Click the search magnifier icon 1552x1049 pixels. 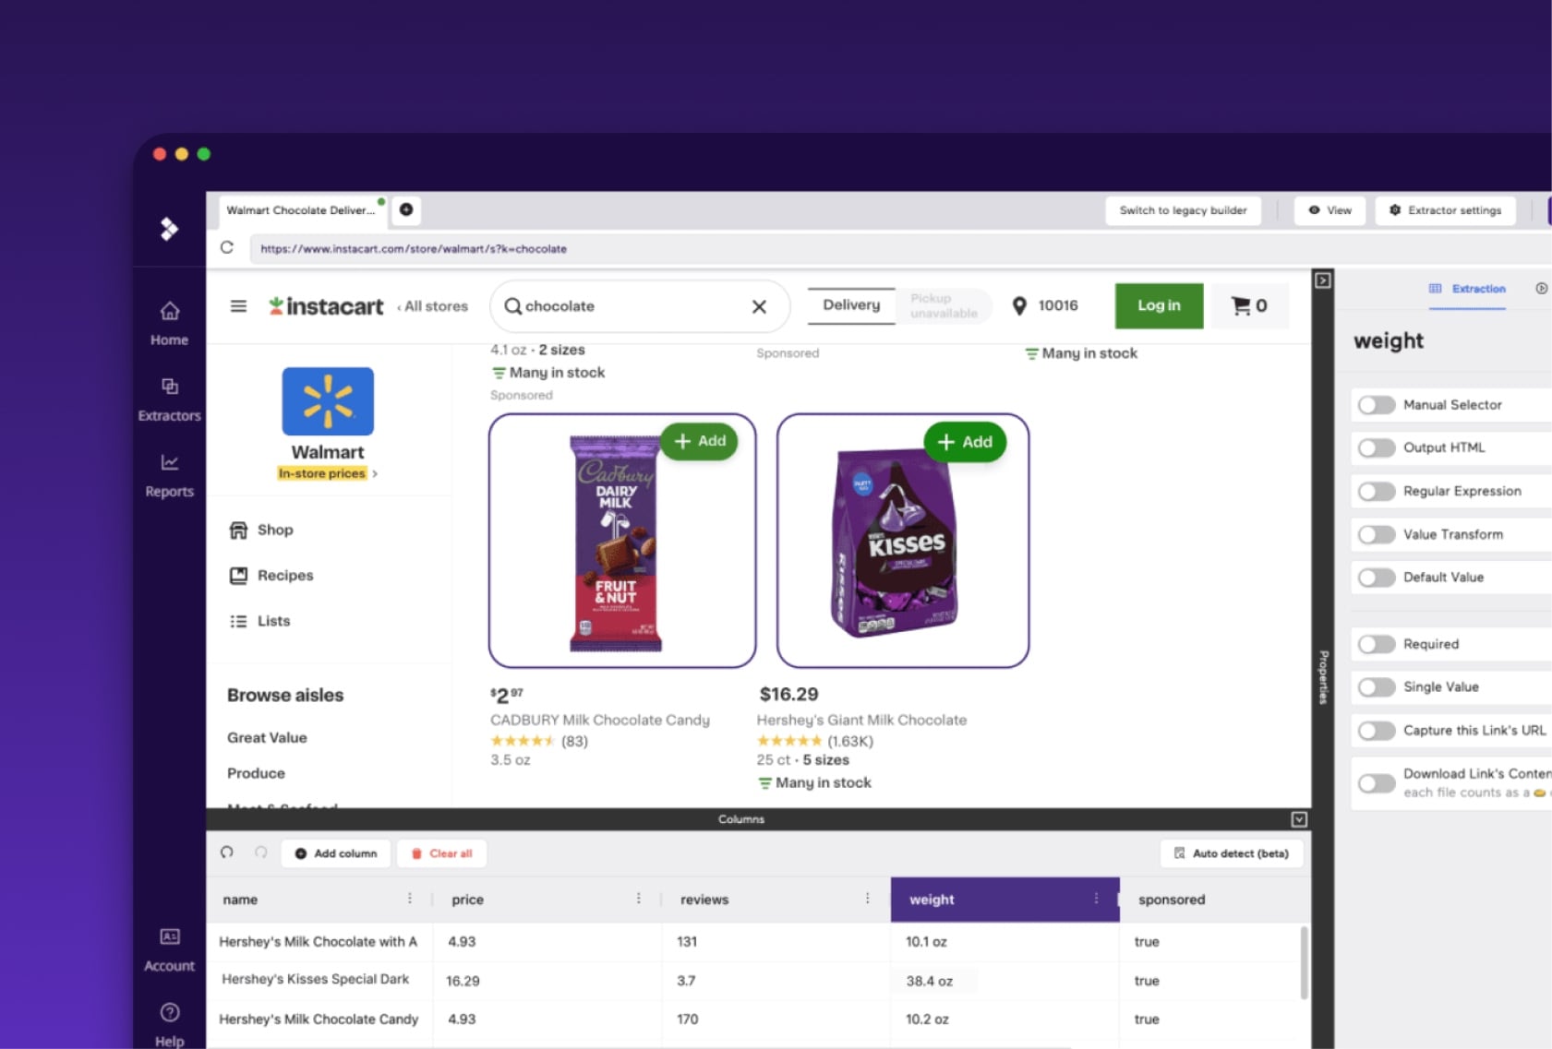512,306
